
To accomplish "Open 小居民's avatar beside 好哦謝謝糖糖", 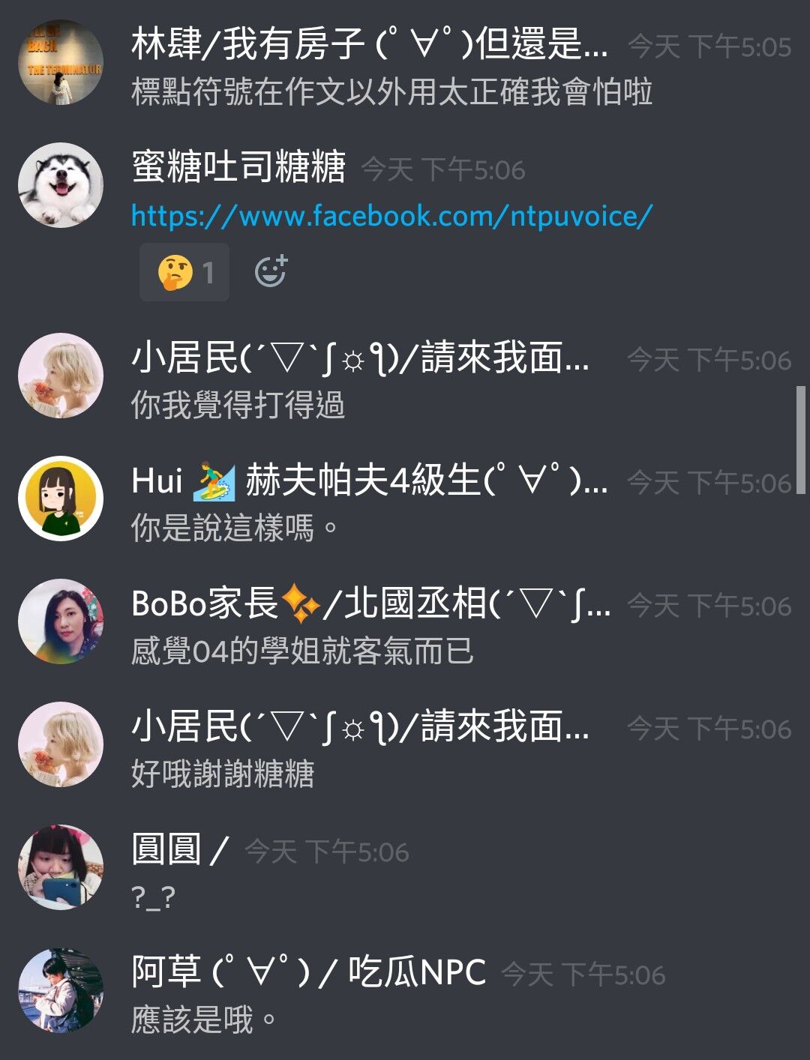I will coord(61,744).
